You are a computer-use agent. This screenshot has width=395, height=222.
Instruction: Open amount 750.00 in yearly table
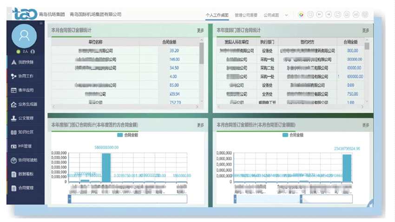click(x=352, y=94)
